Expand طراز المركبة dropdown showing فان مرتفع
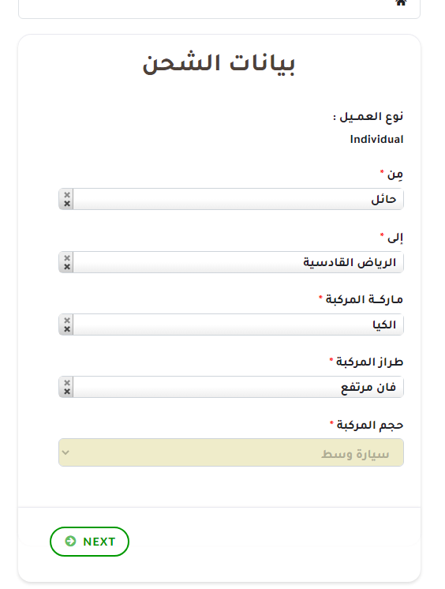This screenshot has height=589, width=445. 231,387
